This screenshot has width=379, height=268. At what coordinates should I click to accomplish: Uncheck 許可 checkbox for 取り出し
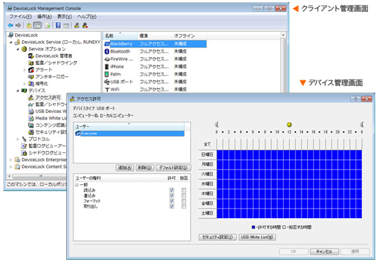click(x=172, y=206)
